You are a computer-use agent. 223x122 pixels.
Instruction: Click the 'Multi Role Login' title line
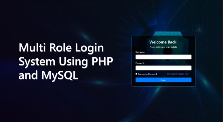pos(61,48)
